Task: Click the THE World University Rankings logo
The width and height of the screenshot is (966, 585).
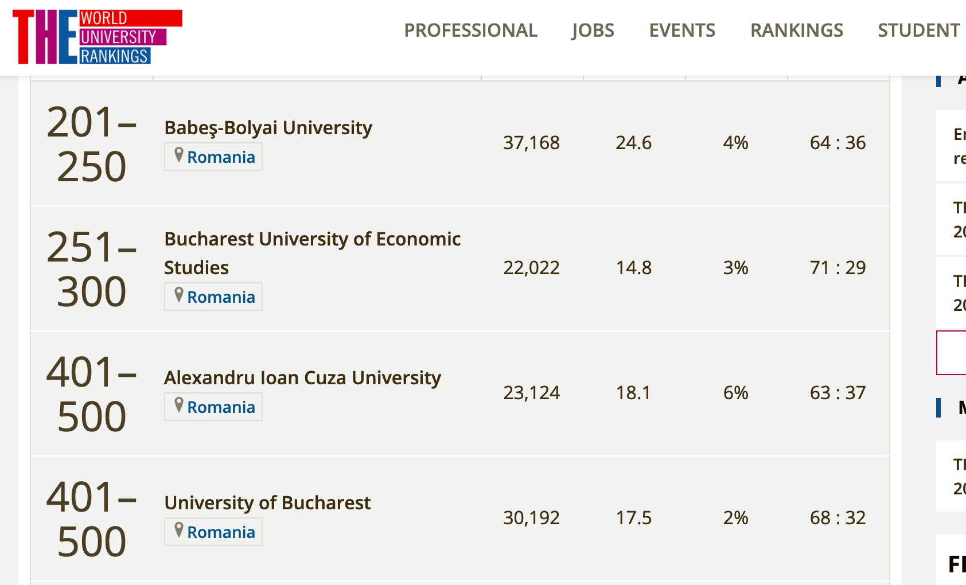Action: point(97,37)
